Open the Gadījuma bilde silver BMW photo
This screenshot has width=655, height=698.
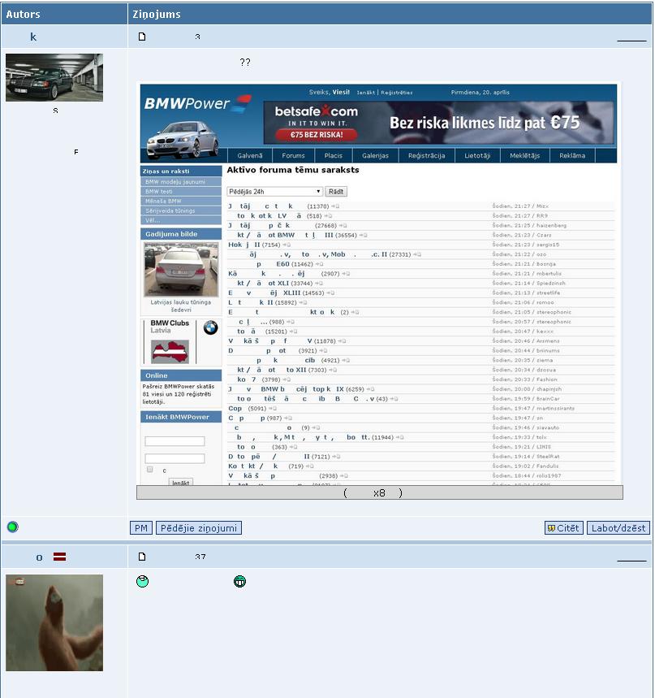pos(181,269)
